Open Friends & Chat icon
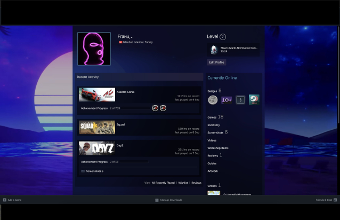Viewport: 340px width, 220px height. point(335,200)
